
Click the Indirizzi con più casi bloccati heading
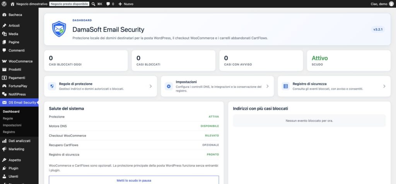click(260, 109)
